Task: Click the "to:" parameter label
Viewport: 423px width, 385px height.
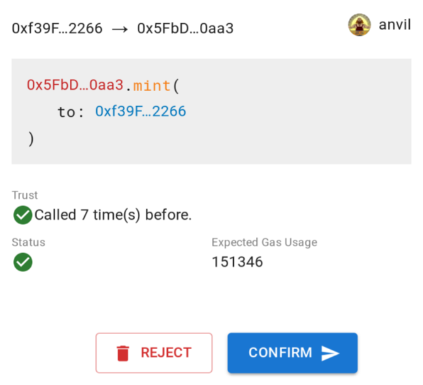Action: point(70,112)
